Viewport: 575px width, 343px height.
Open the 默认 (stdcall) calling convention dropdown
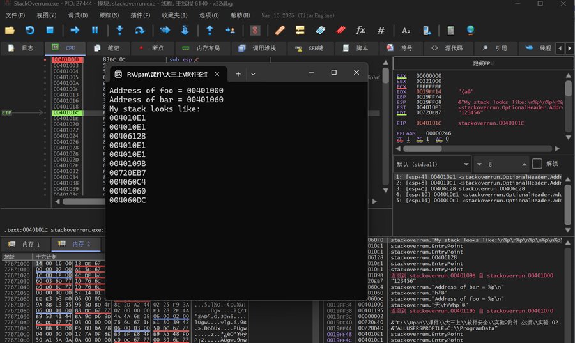point(431,164)
